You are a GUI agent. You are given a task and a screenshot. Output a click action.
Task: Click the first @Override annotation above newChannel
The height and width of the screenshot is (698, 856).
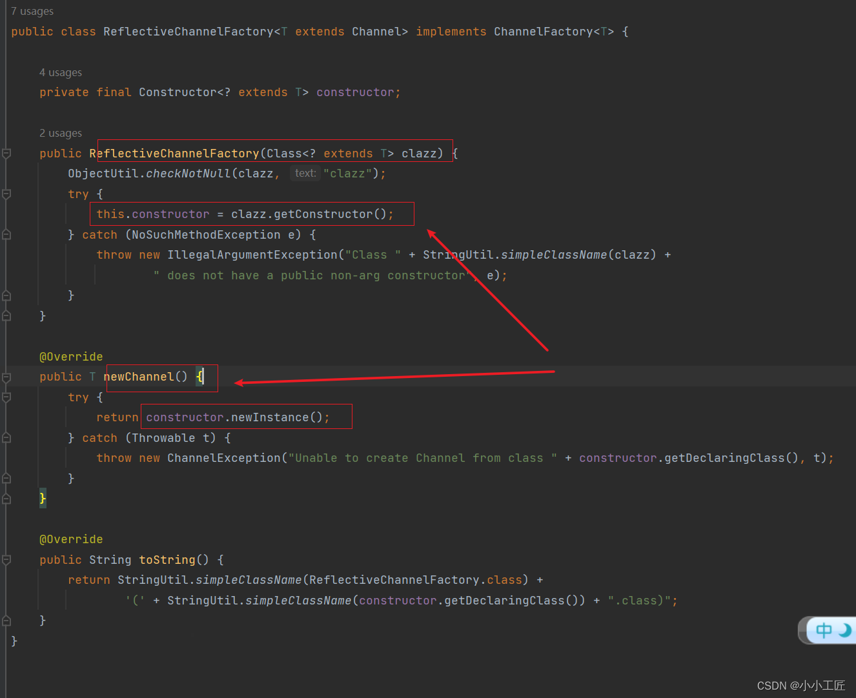click(71, 357)
